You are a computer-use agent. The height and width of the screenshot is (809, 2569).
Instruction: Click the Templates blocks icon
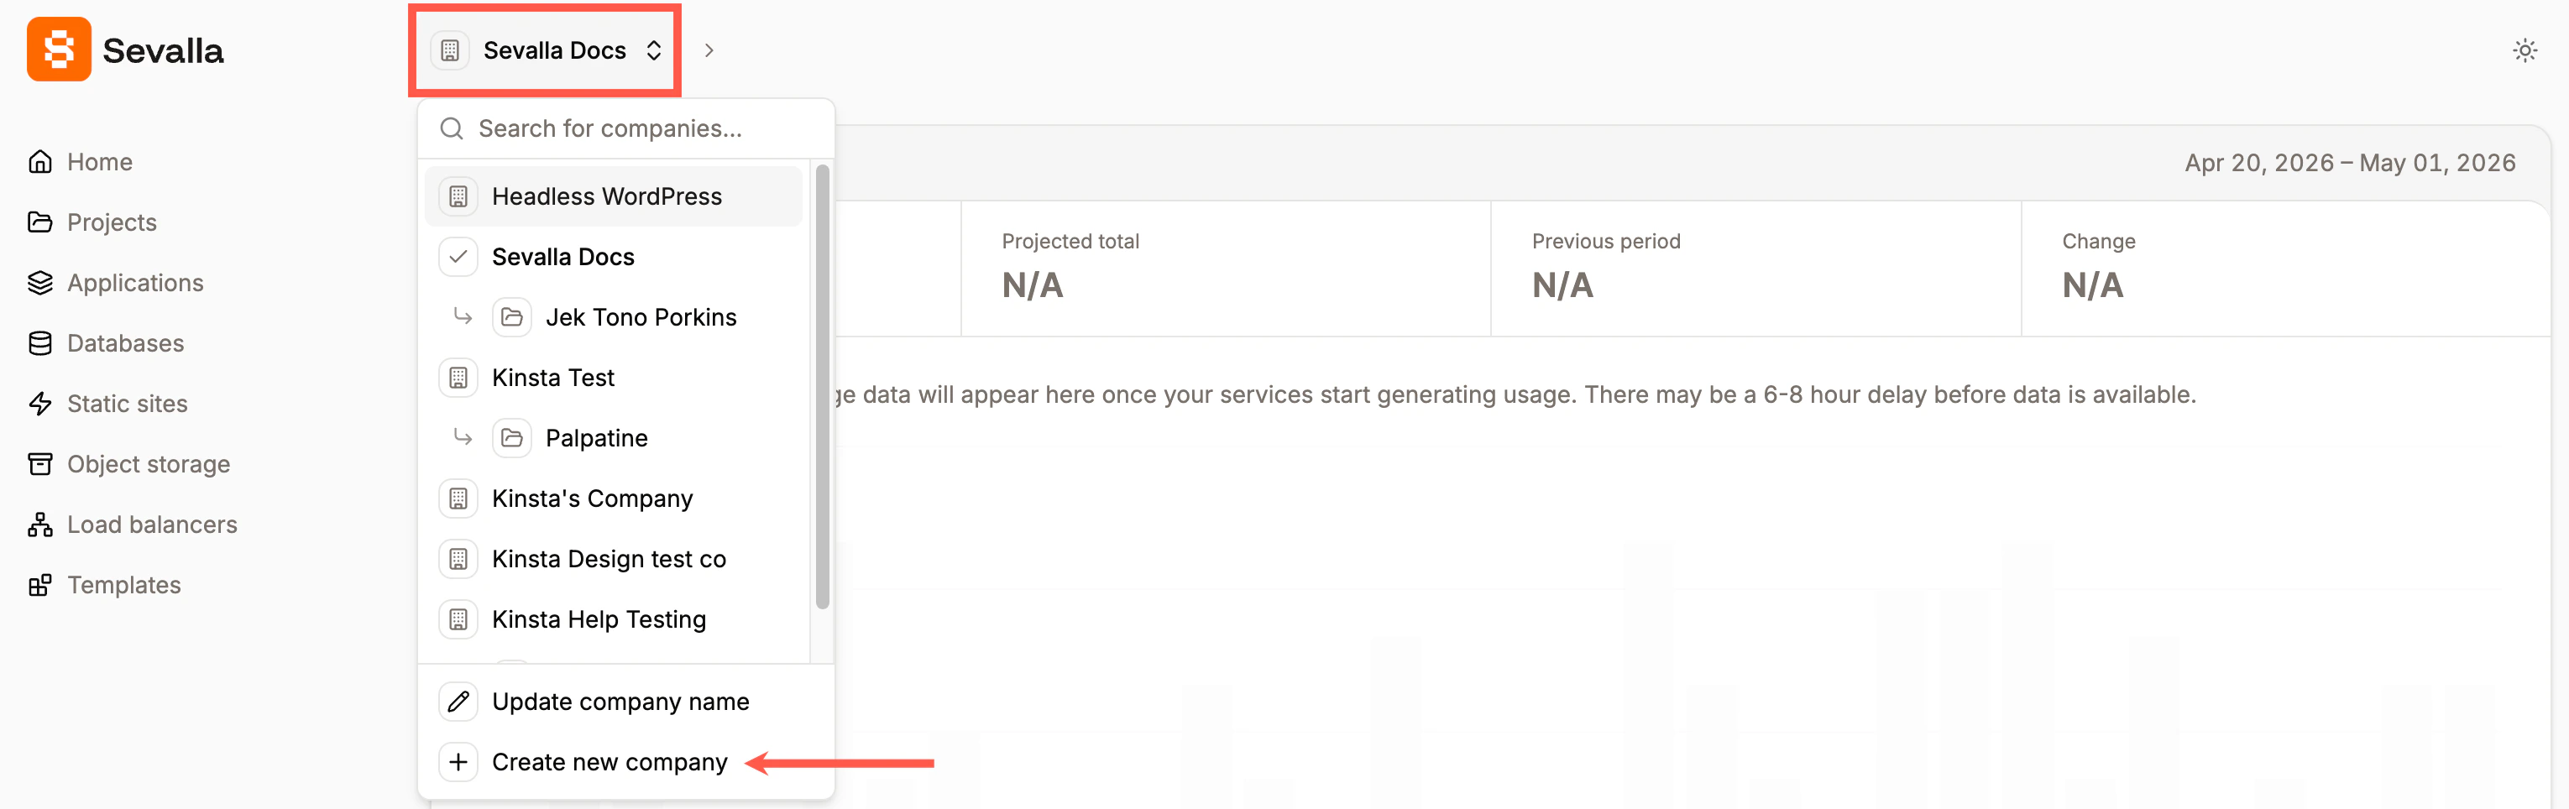[40, 585]
